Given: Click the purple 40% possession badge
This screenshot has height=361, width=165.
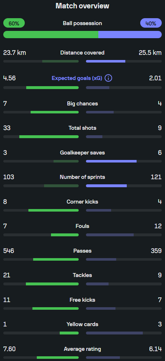Looking at the screenshot, I should click(x=151, y=23).
